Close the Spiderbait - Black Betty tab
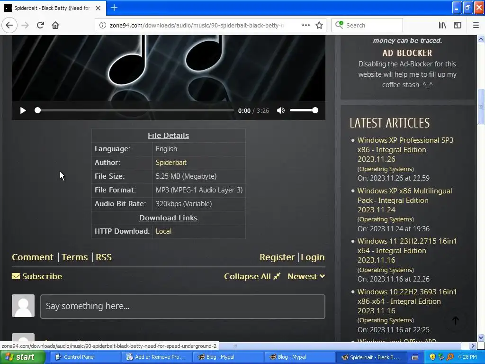The height and width of the screenshot is (364, 485). point(98,8)
